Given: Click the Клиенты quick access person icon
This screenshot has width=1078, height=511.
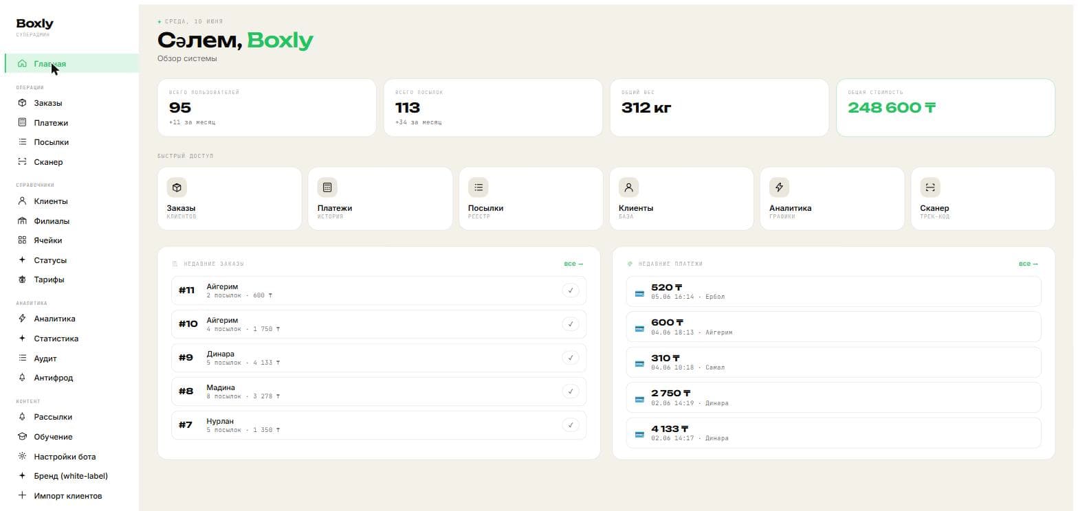Looking at the screenshot, I should pos(628,188).
